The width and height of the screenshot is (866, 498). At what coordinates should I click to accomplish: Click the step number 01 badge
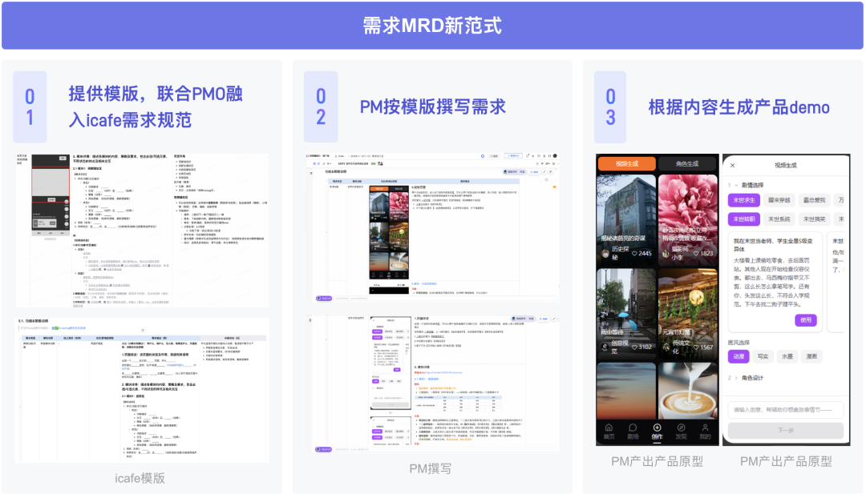[30, 107]
